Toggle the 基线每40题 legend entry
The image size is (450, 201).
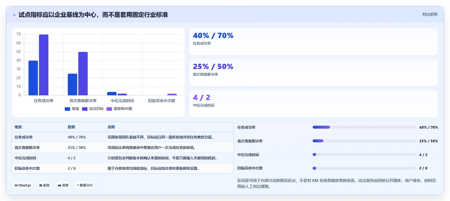[119, 109]
